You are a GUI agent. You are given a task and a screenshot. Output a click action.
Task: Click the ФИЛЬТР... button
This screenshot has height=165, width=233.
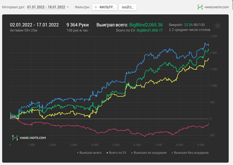coord(105,7)
